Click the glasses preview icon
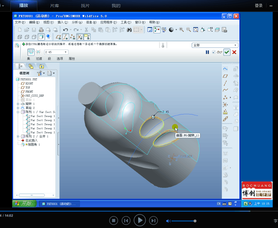 click(x=219, y=52)
